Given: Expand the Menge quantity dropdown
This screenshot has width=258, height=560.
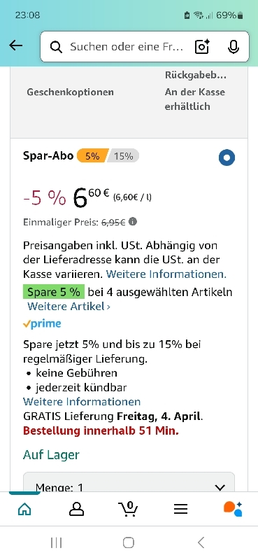Looking at the screenshot, I should 129,482.
